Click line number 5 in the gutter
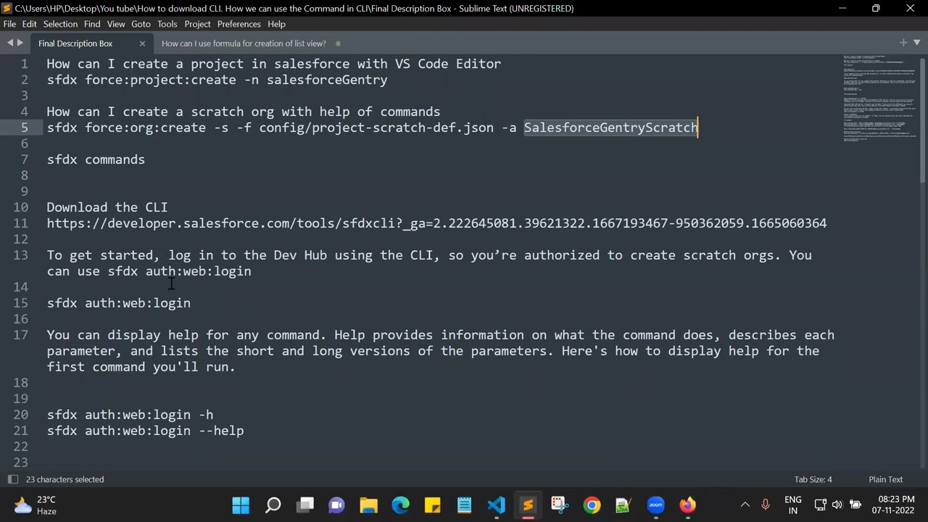This screenshot has width=928, height=522. (25, 128)
